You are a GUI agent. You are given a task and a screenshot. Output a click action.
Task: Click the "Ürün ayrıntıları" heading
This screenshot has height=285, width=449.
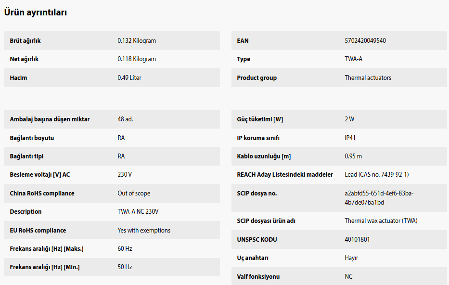pyautogui.click(x=36, y=13)
